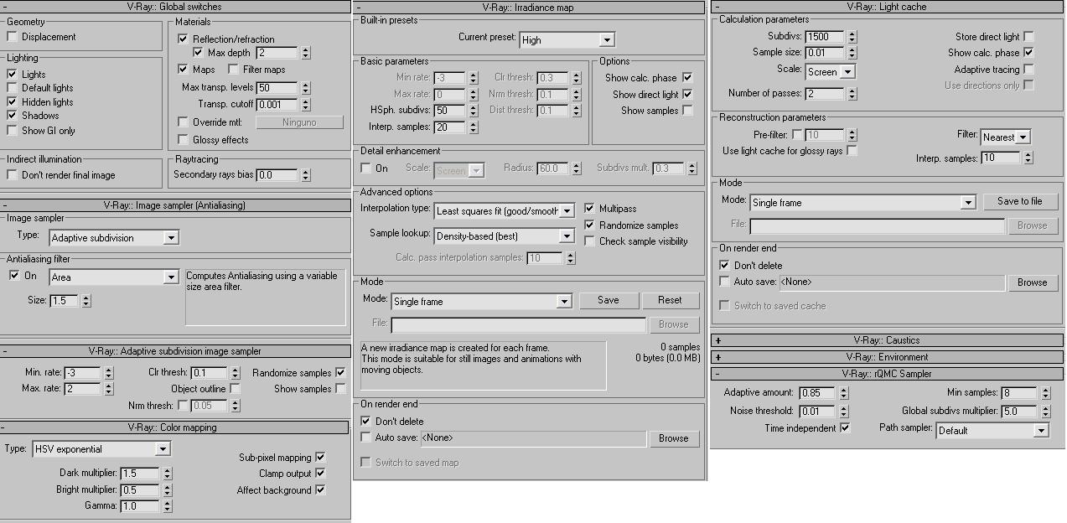Image resolution: width=1067 pixels, height=523 pixels.
Task: Enable Store direct light checkbox
Action: point(1028,37)
